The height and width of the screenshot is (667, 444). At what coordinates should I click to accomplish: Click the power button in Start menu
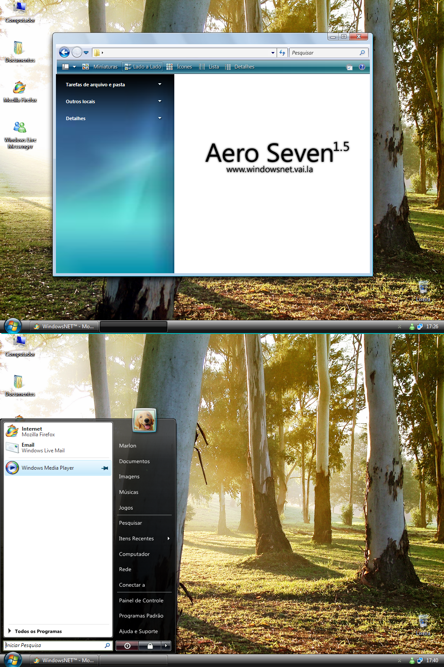click(x=127, y=646)
